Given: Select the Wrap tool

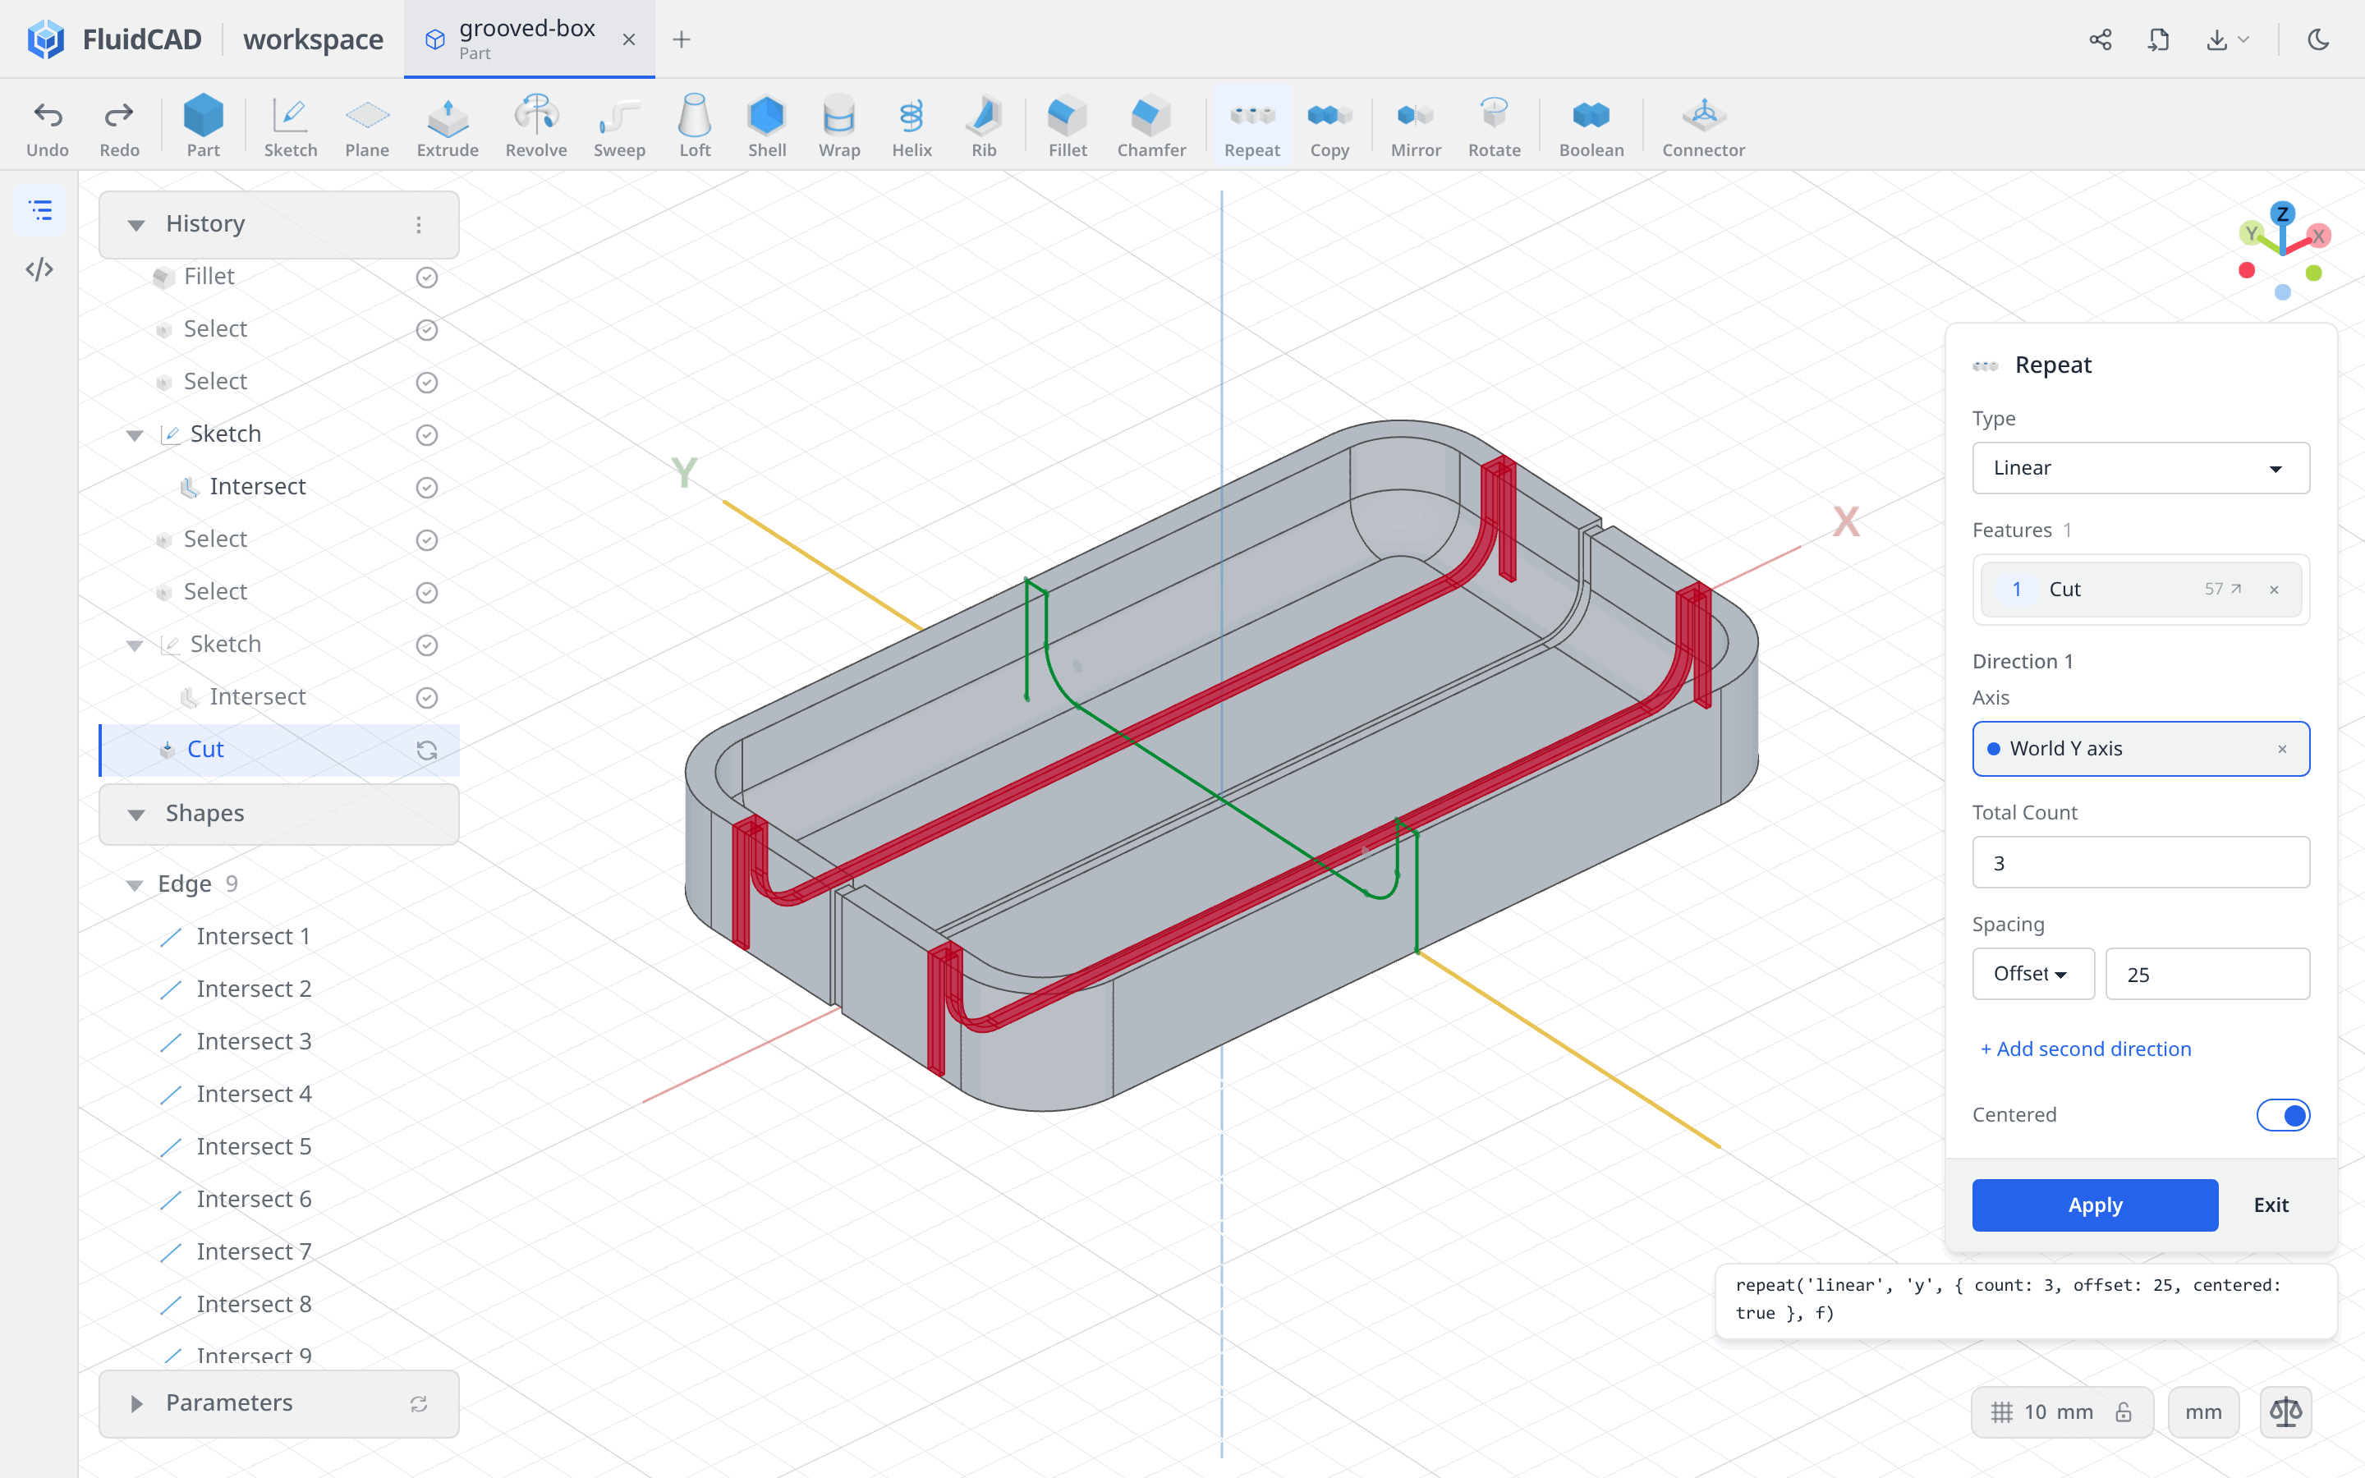Looking at the screenshot, I should [838, 127].
